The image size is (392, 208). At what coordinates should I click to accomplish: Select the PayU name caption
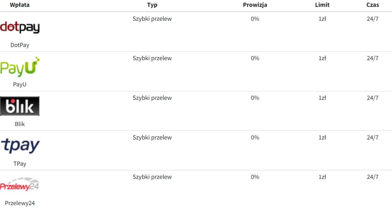20,85
